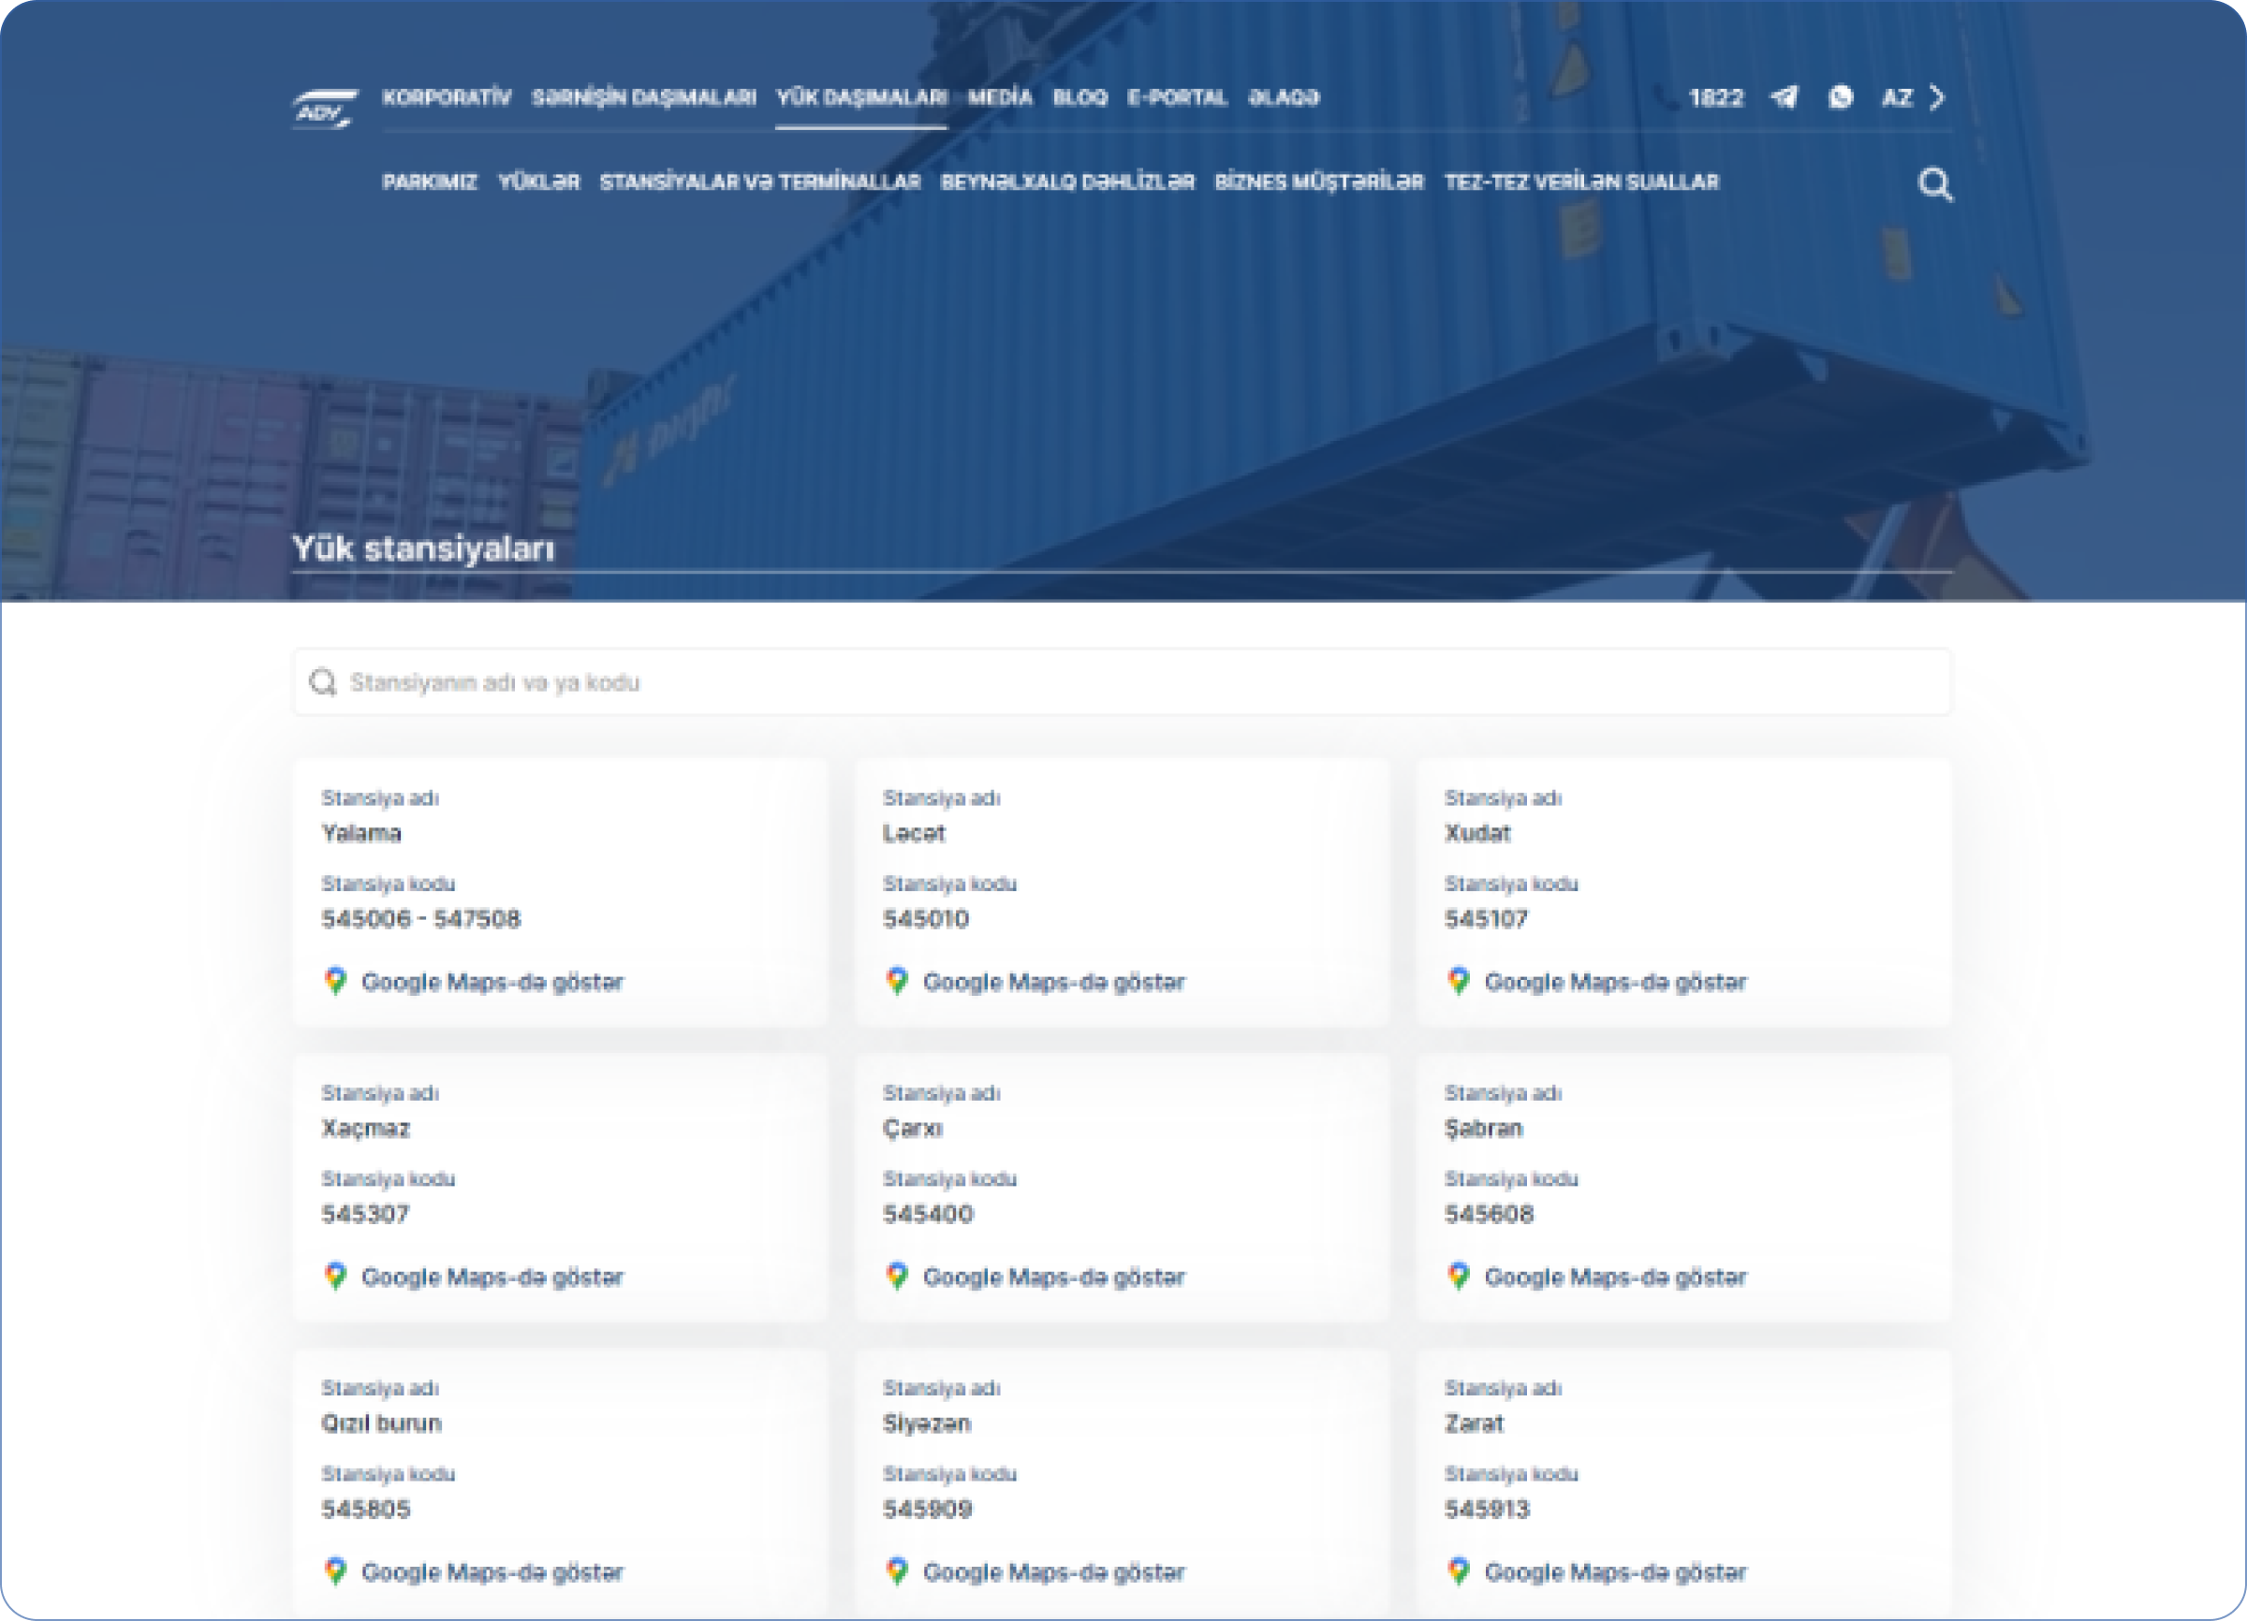Select the YÜK DAŞIMALARI tab
The width and height of the screenshot is (2247, 1621).
(x=861, y=97)
